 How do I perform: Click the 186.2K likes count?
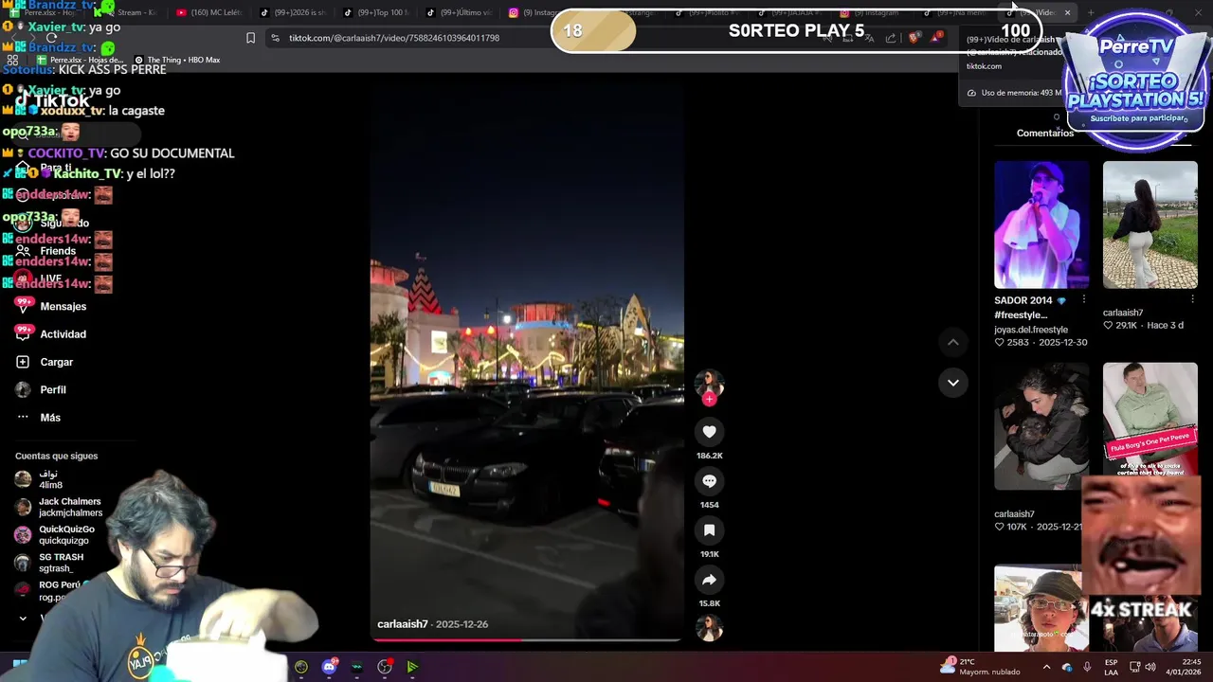(709, 456)
